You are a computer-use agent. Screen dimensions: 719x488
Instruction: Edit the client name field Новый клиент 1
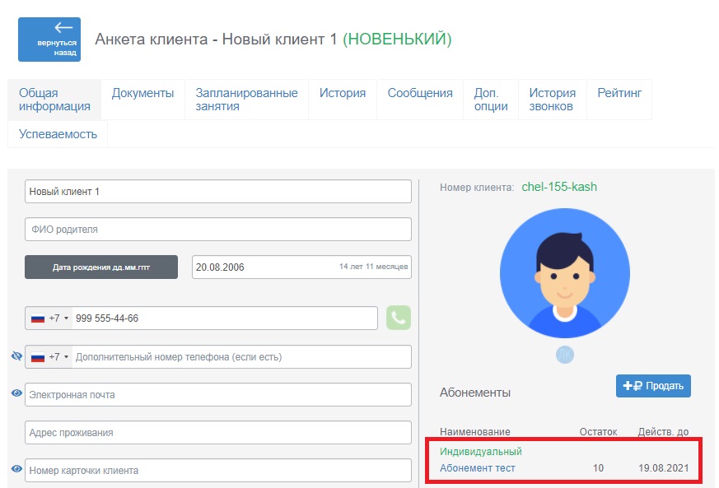point(218,192)
